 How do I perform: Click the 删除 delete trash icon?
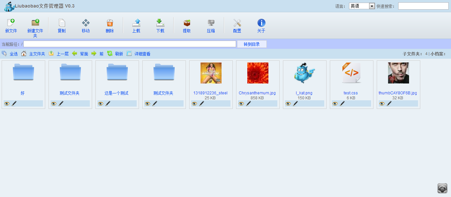pos(110,23)
